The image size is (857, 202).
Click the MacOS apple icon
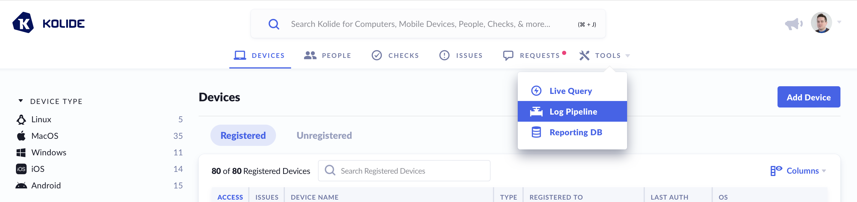[21, 136]
